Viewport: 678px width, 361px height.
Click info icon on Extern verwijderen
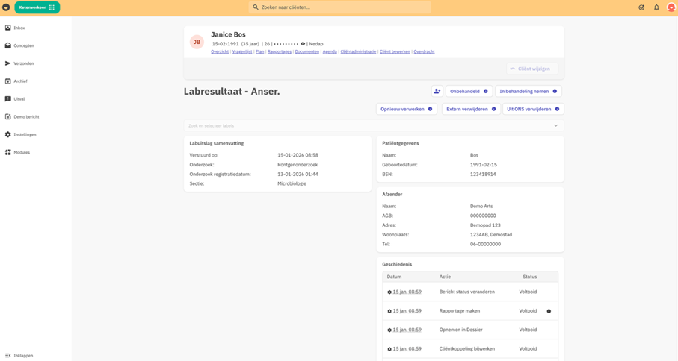coord(494,109)
